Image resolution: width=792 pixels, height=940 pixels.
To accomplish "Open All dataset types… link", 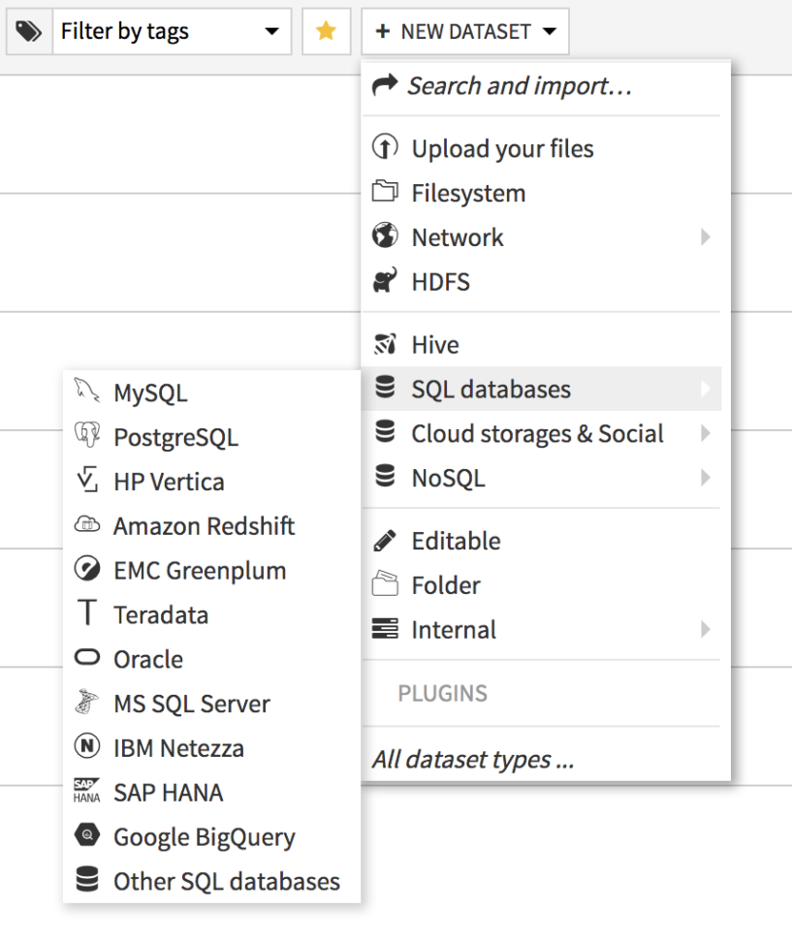I will [x=474, y=760].
